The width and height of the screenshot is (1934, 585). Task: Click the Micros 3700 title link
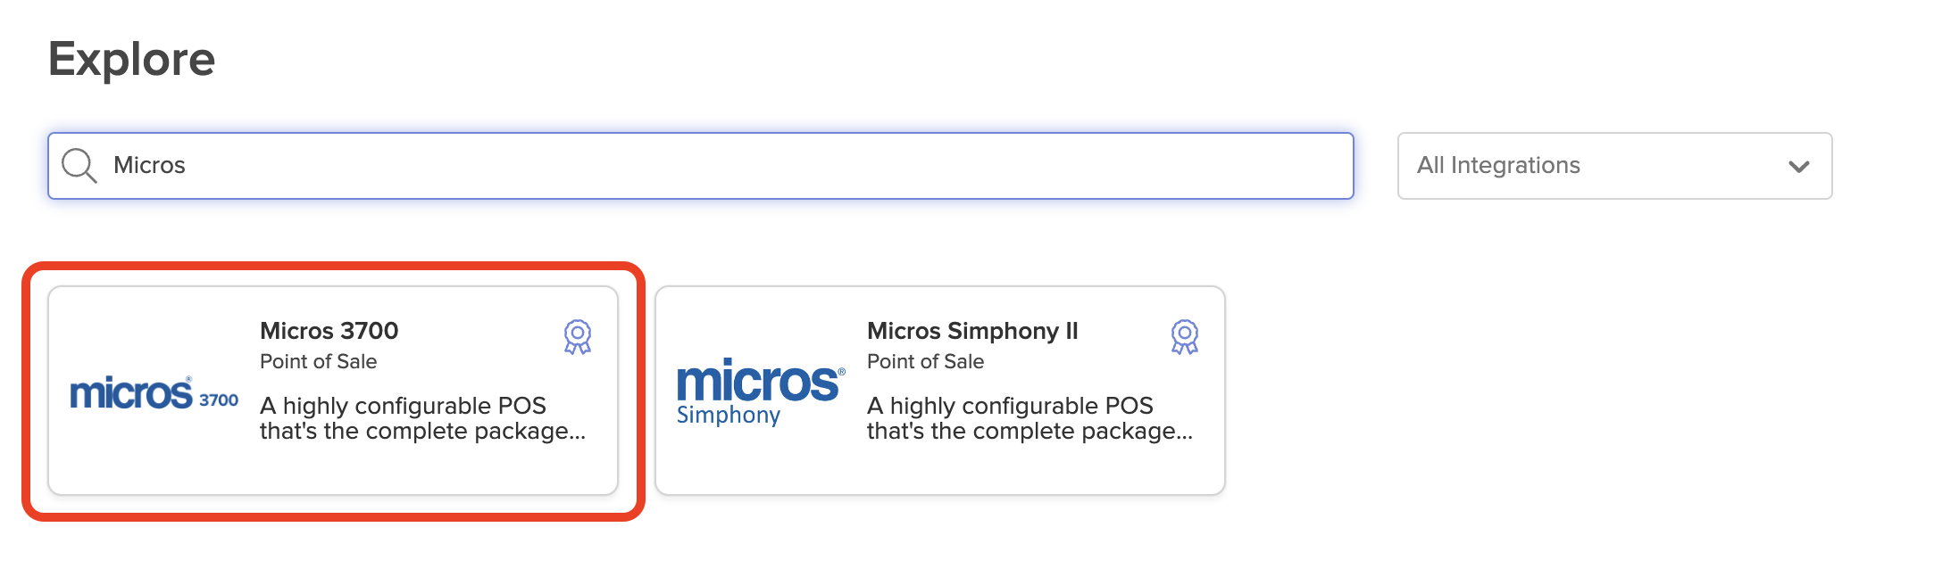(329, 330)
